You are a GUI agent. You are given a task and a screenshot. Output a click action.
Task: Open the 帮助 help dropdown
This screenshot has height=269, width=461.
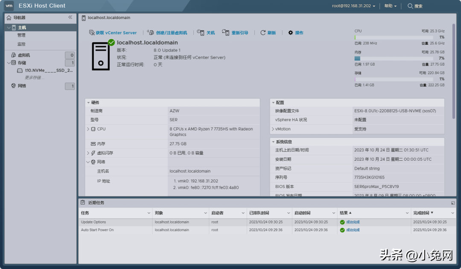click(391, 6)
